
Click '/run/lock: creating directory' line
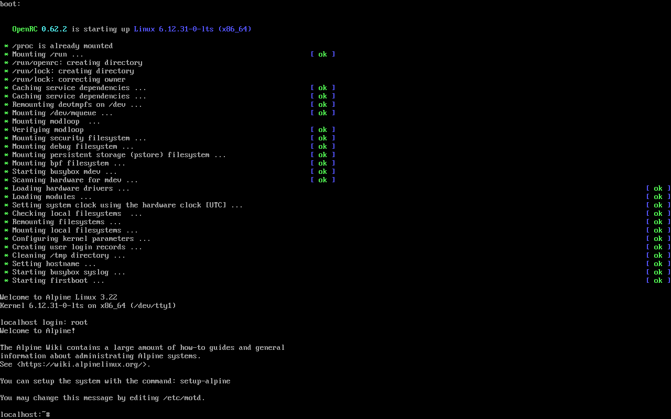(73, 71)
